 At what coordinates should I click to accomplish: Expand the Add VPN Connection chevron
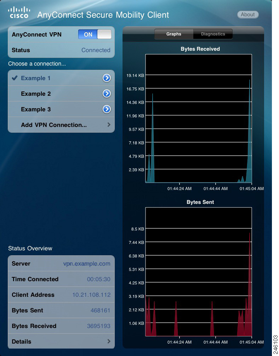[109, 125]
